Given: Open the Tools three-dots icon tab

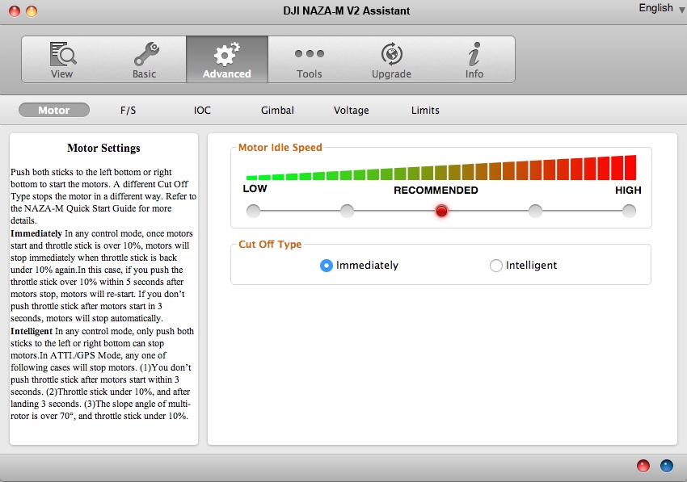Looking at the screenshot, I should 310,60.
